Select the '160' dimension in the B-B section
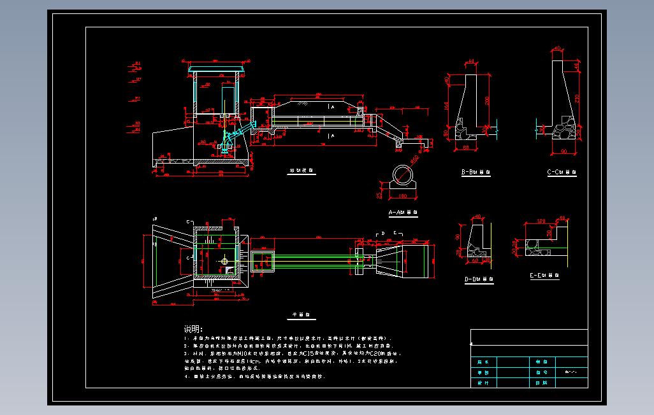Image resolution: width=654 pixels, height=415 pixels. coord(446,106)
